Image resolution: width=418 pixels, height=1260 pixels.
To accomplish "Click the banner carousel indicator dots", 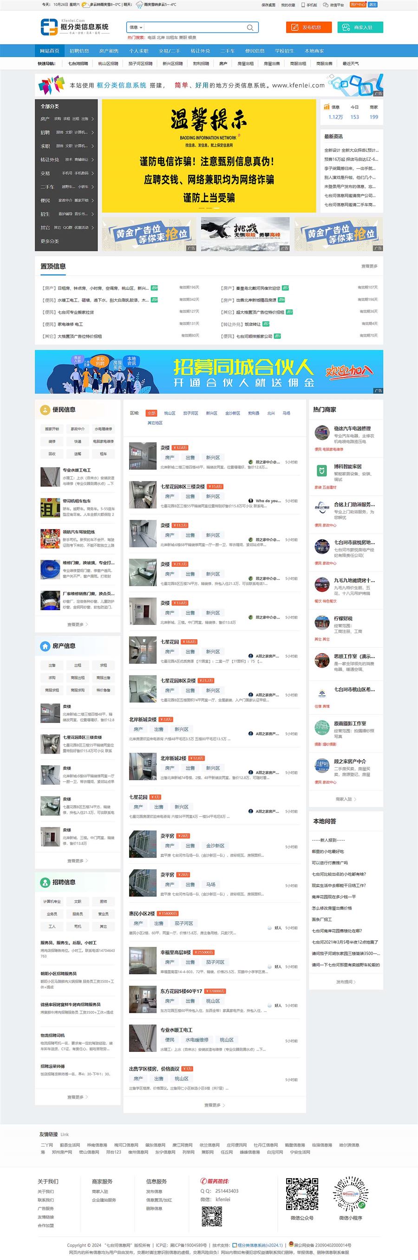I will (209, 208).
